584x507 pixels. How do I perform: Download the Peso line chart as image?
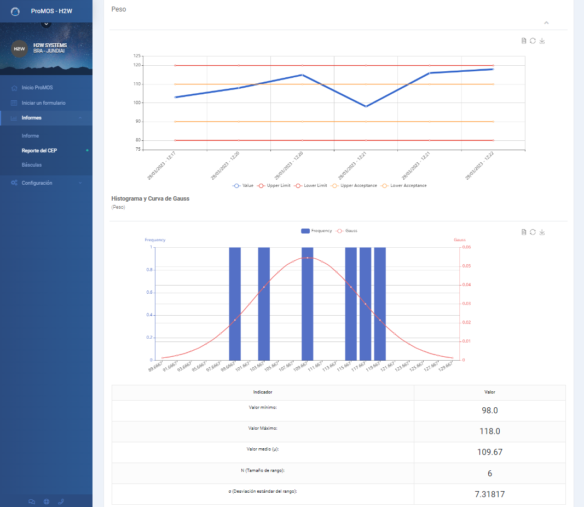[542, 41]
